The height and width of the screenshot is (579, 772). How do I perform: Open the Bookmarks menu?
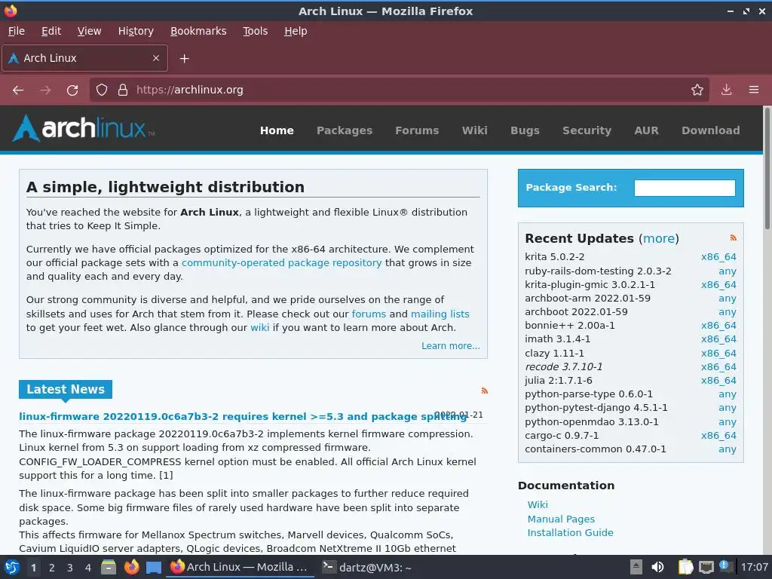198,31
